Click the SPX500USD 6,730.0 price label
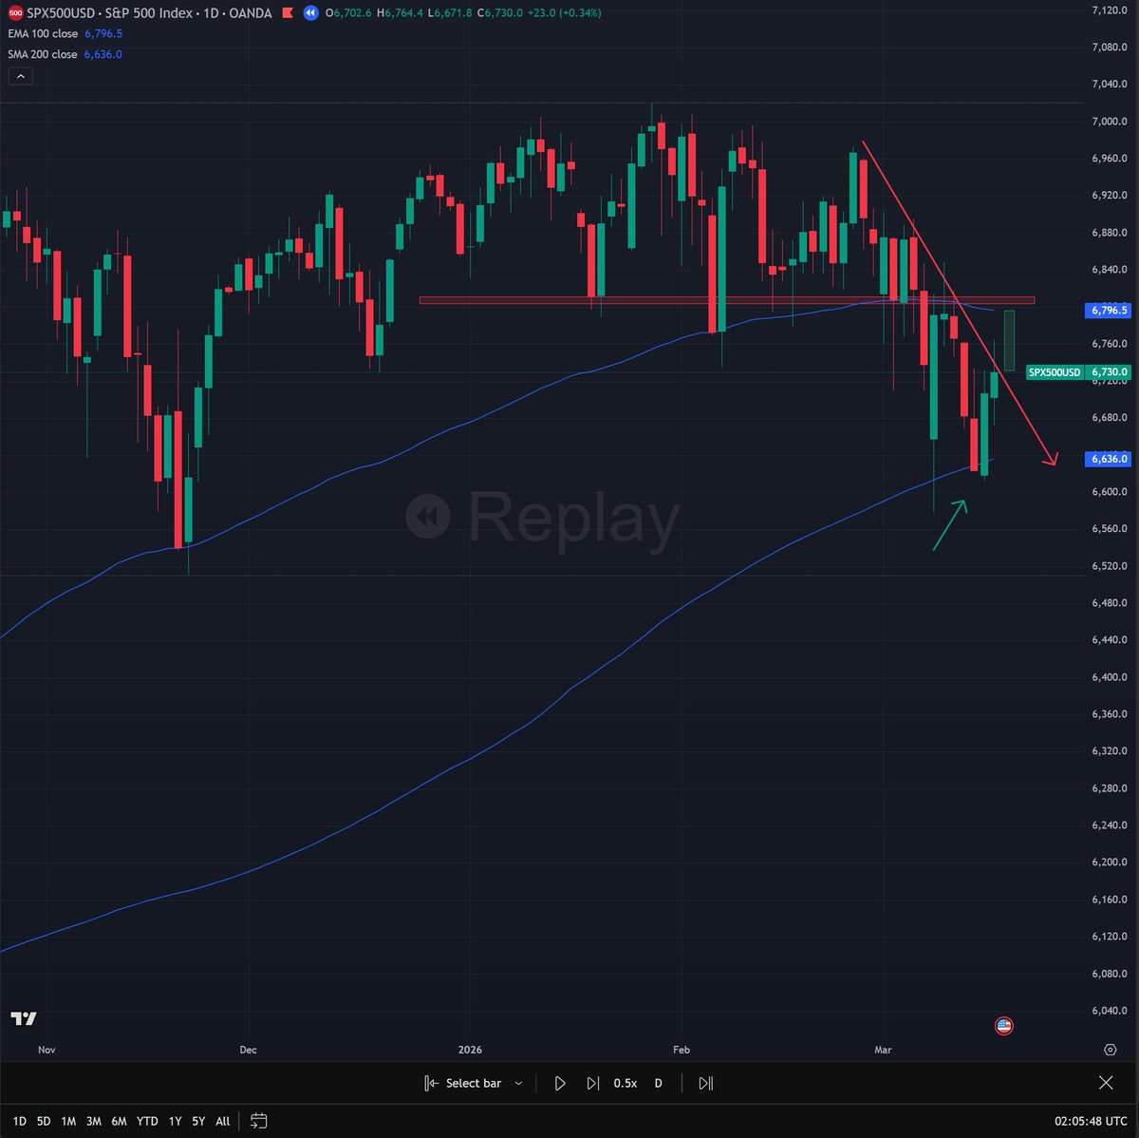 [x=1078, y=372]
